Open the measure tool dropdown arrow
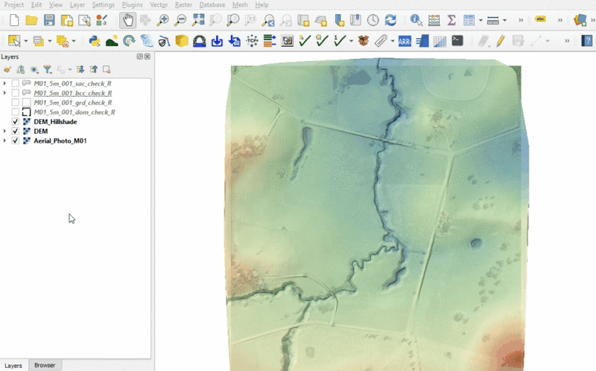Viewport: 596px width, 371px height. [x=504, y=21]
